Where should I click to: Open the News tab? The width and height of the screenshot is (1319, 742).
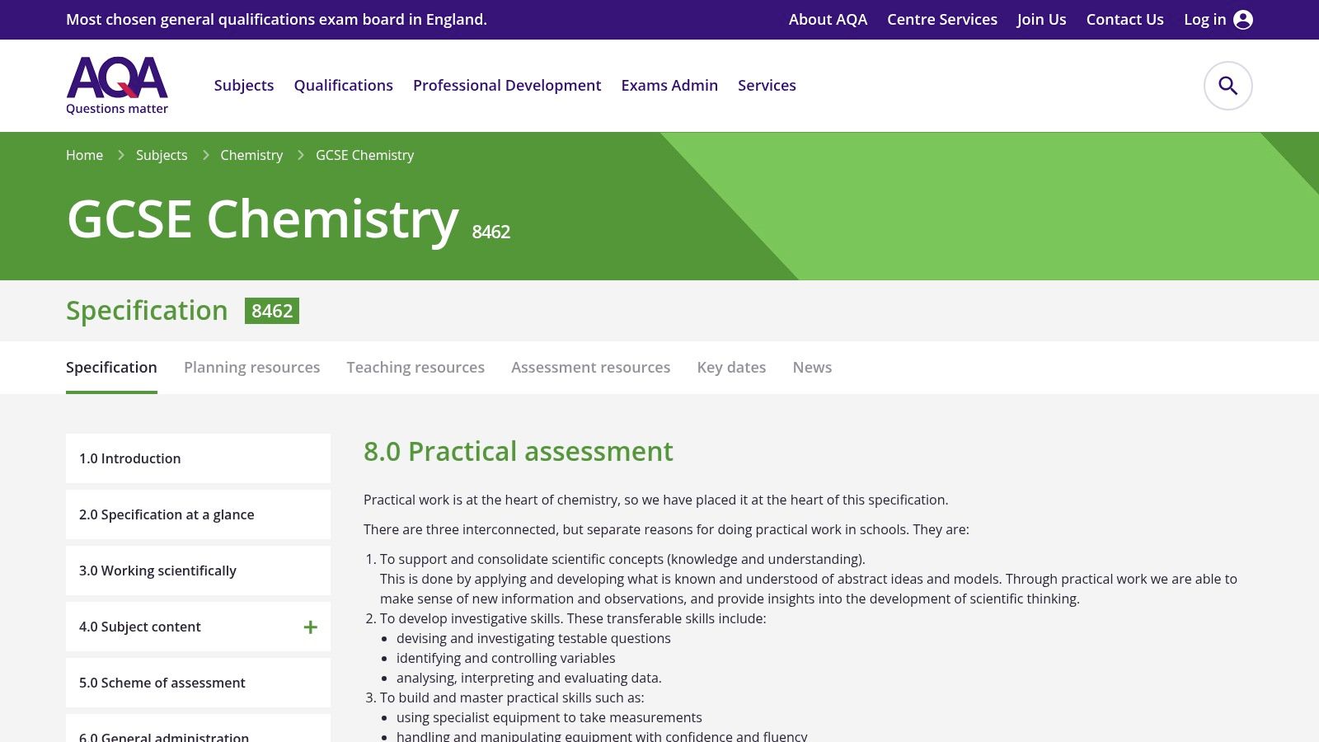click(813, 368)
